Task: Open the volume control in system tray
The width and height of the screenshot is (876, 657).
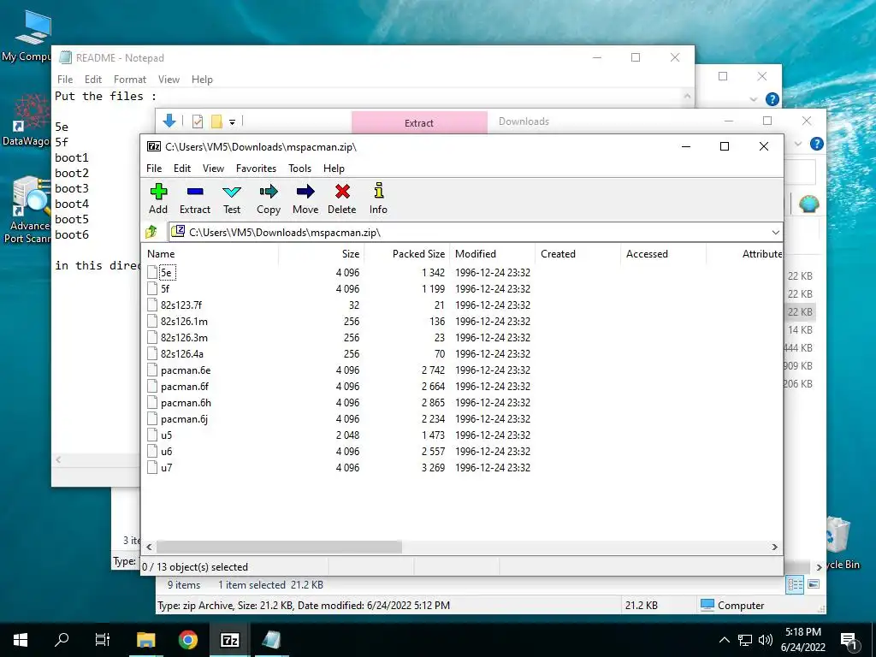Action: [766, 640]
